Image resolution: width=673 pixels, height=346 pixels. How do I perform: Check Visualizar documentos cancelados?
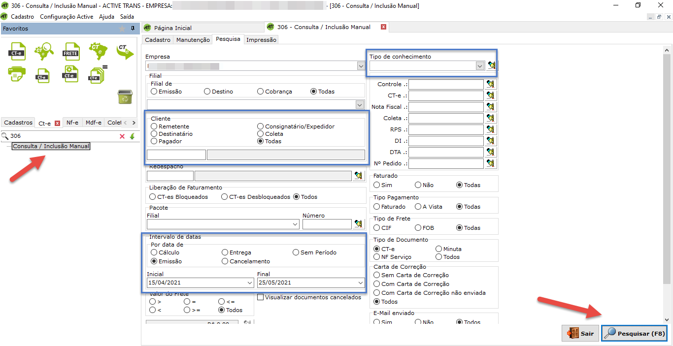[x=261, y=297]
